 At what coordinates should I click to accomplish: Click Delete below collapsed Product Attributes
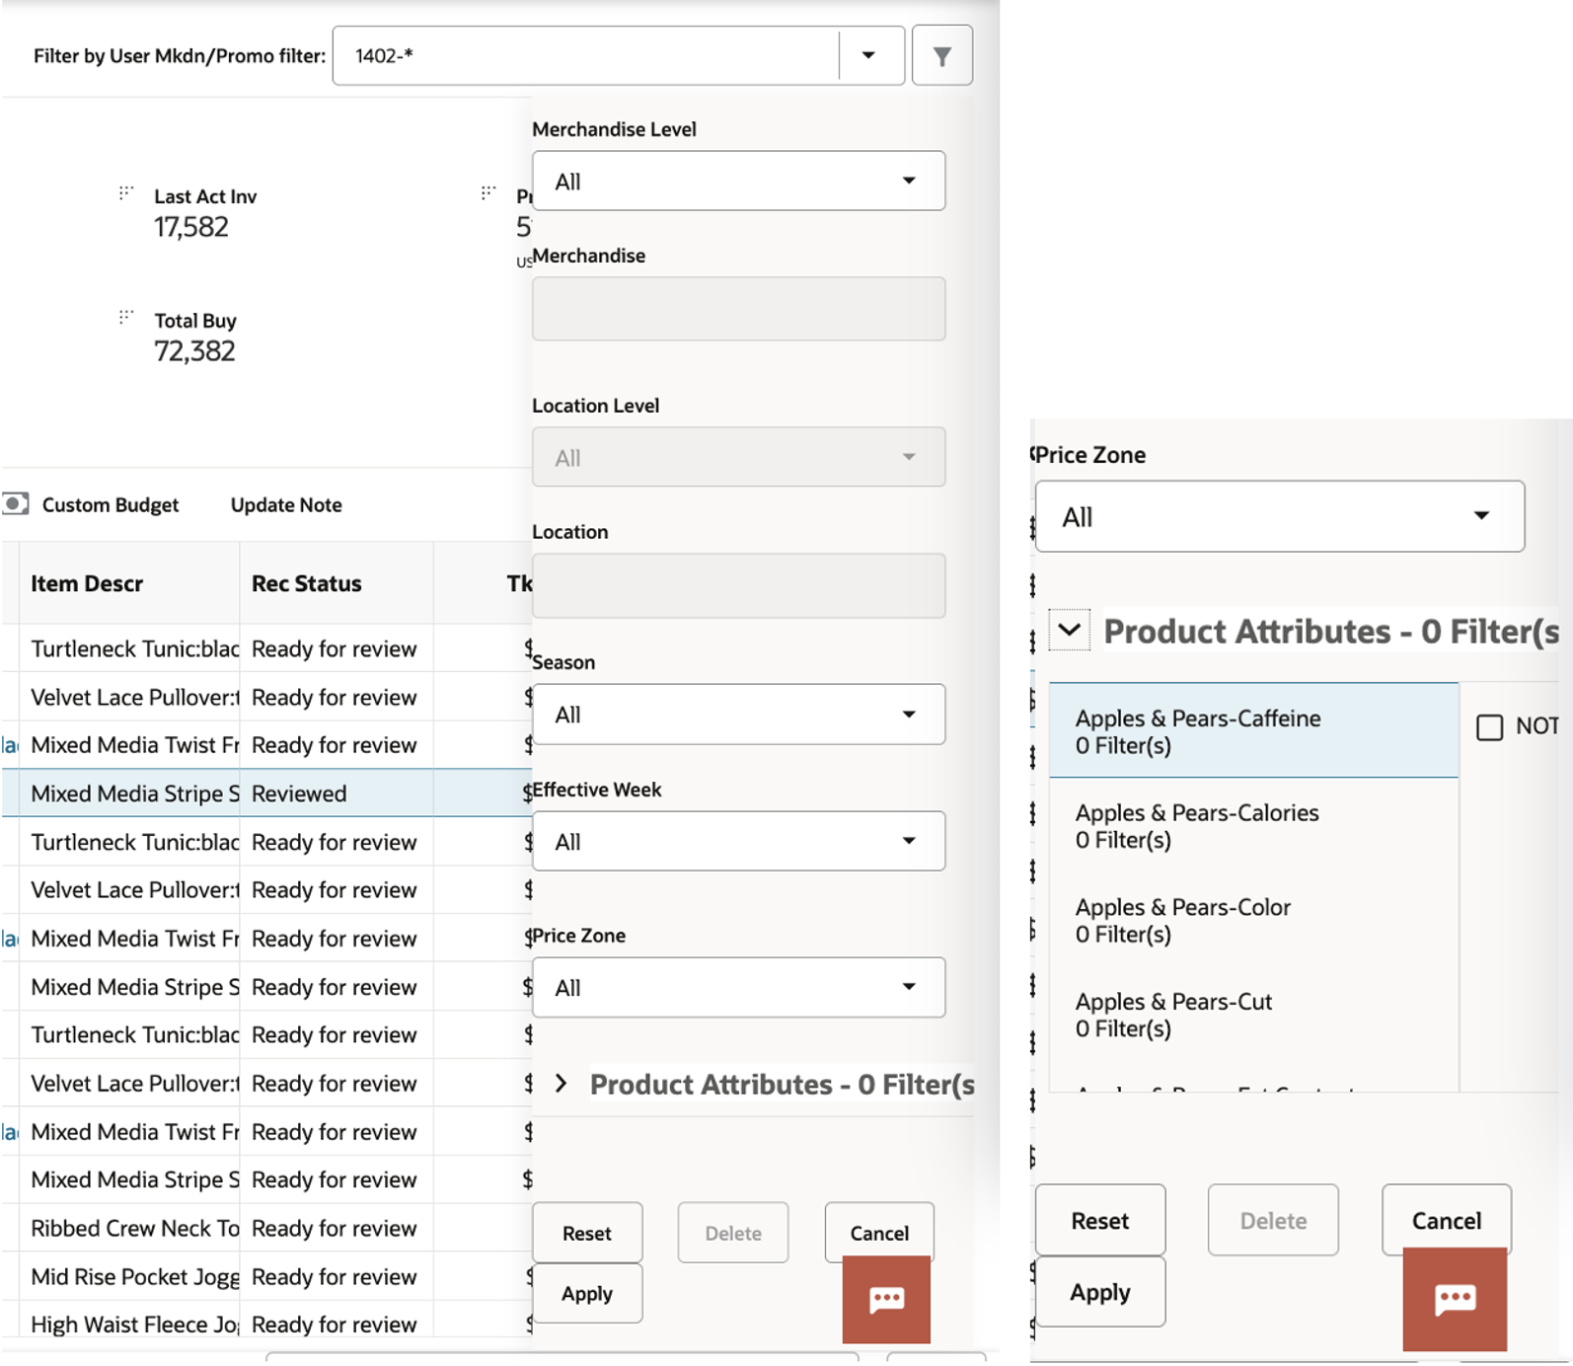click(x=733, y=1233)
